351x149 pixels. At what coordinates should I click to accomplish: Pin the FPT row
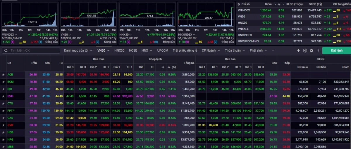tap(3, 111)
